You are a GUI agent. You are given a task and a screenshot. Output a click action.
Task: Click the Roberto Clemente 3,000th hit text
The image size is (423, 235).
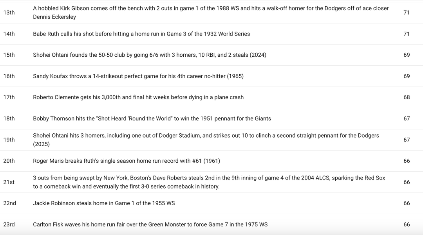[x=138, y=97]
